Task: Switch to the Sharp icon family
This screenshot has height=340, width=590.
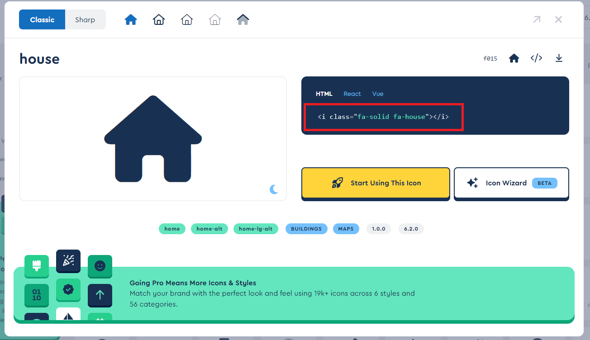Action: pyautogui.click(x=85, y=20)
